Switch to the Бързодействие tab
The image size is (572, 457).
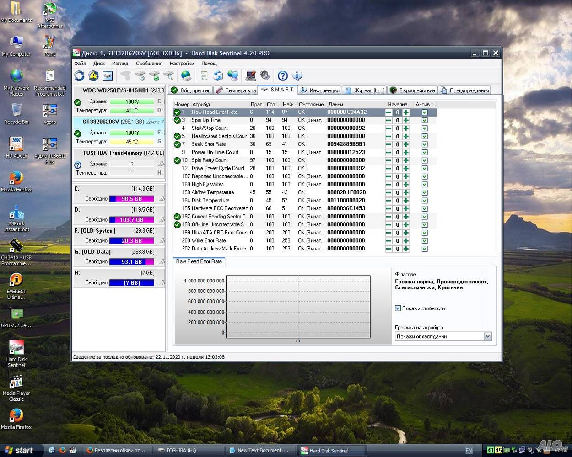click(412, 90)
